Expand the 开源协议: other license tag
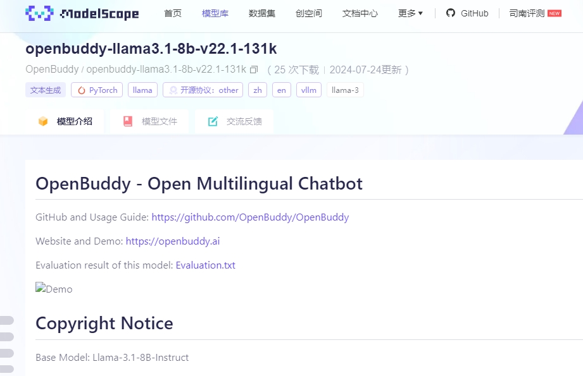The image size is (583, 376). 203,90
